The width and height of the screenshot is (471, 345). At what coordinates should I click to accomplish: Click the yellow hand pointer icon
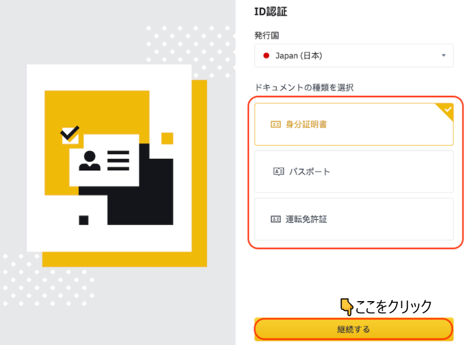[x=346, y=305]
